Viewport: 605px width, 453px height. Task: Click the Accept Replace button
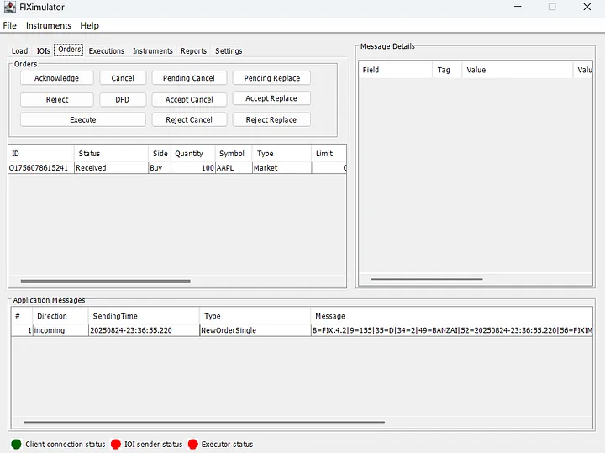271,98
